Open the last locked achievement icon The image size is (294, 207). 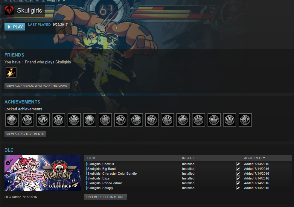(x=246, y=120)
